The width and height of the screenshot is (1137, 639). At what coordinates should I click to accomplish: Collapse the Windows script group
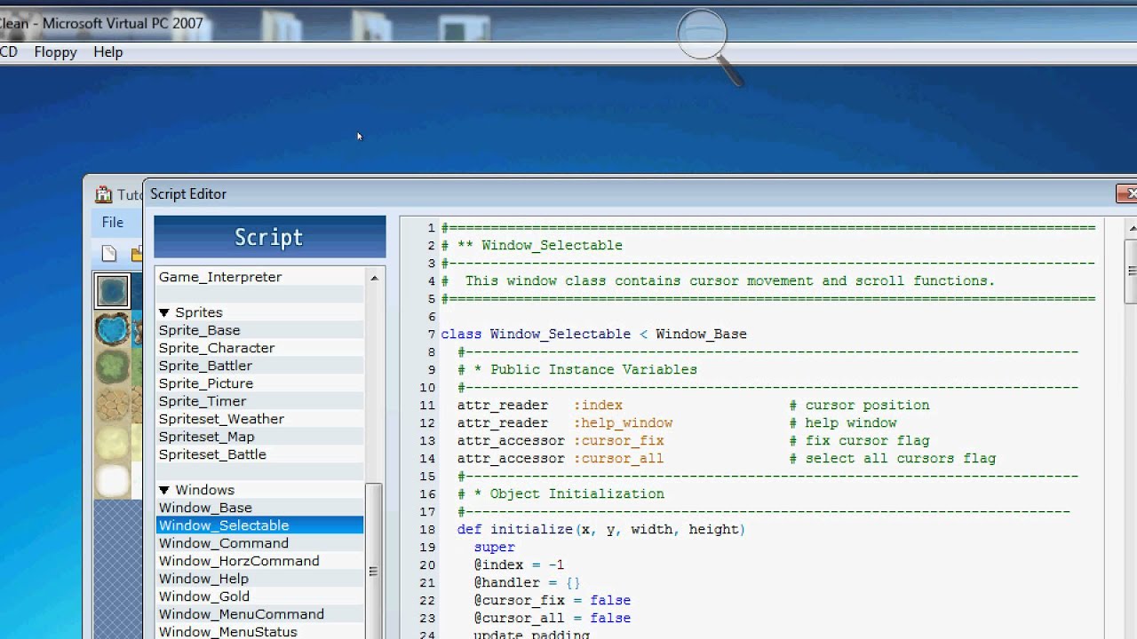pyautogui.click(x=164, y=490)
